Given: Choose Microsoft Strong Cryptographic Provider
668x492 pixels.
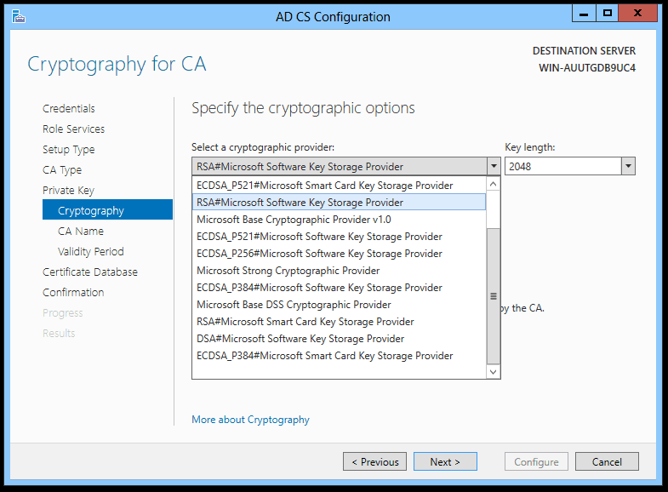Looking at the screenshot, I should point(288,271).
